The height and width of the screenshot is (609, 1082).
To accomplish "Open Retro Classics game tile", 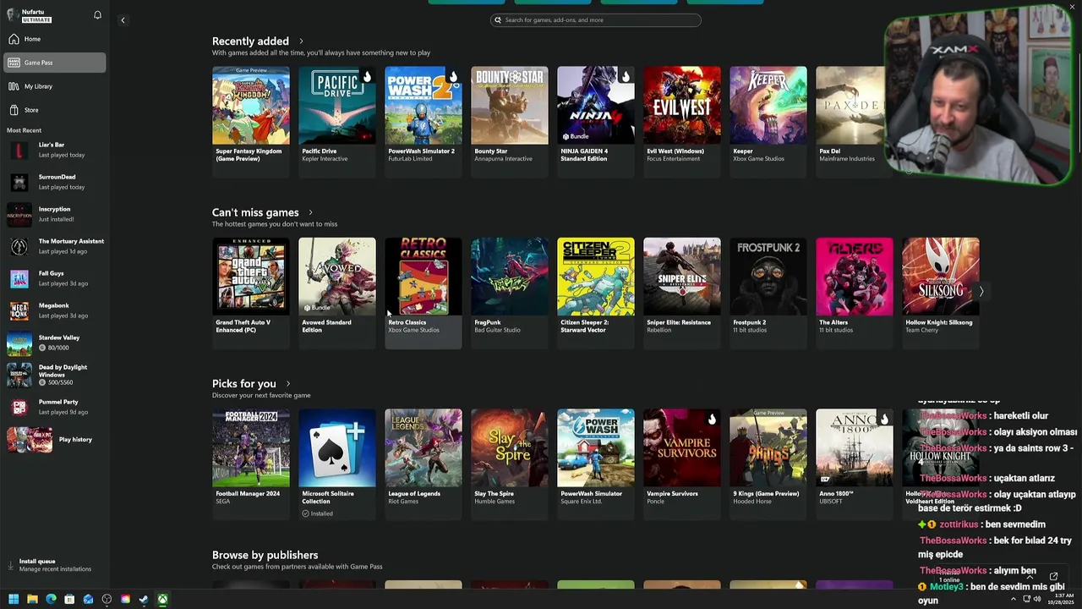I will click(424, 293).
